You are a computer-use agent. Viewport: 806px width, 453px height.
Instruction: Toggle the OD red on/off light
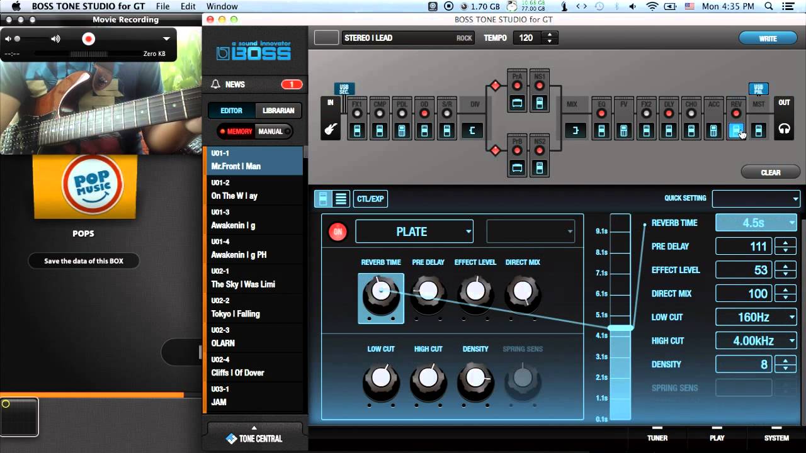point(424,113)
